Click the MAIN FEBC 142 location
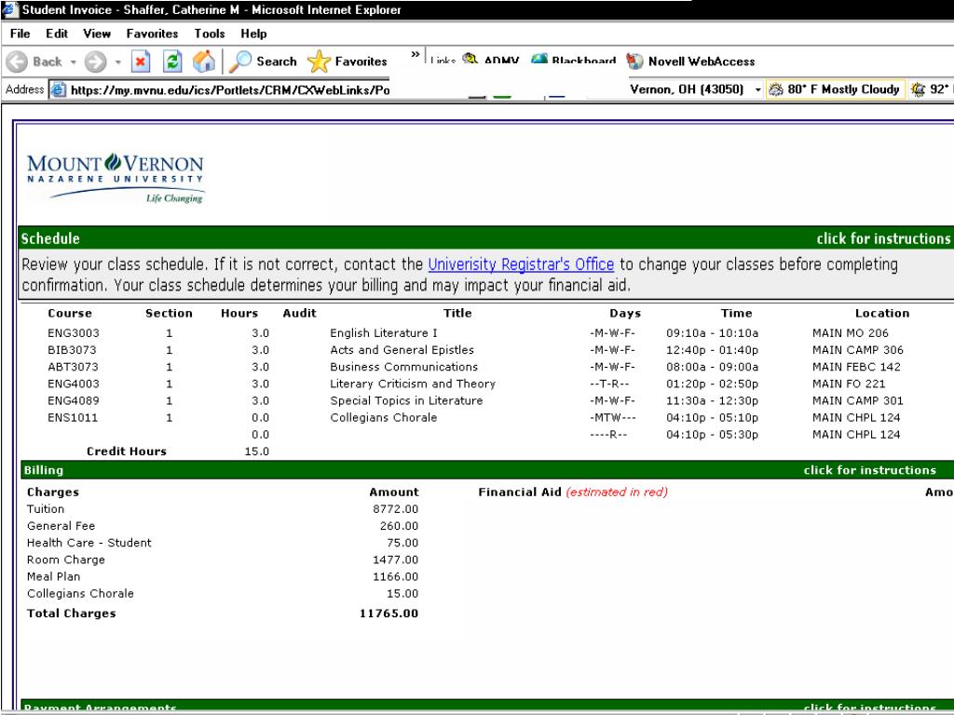Screen dimensions: 954x715 [x=856, y=367]
